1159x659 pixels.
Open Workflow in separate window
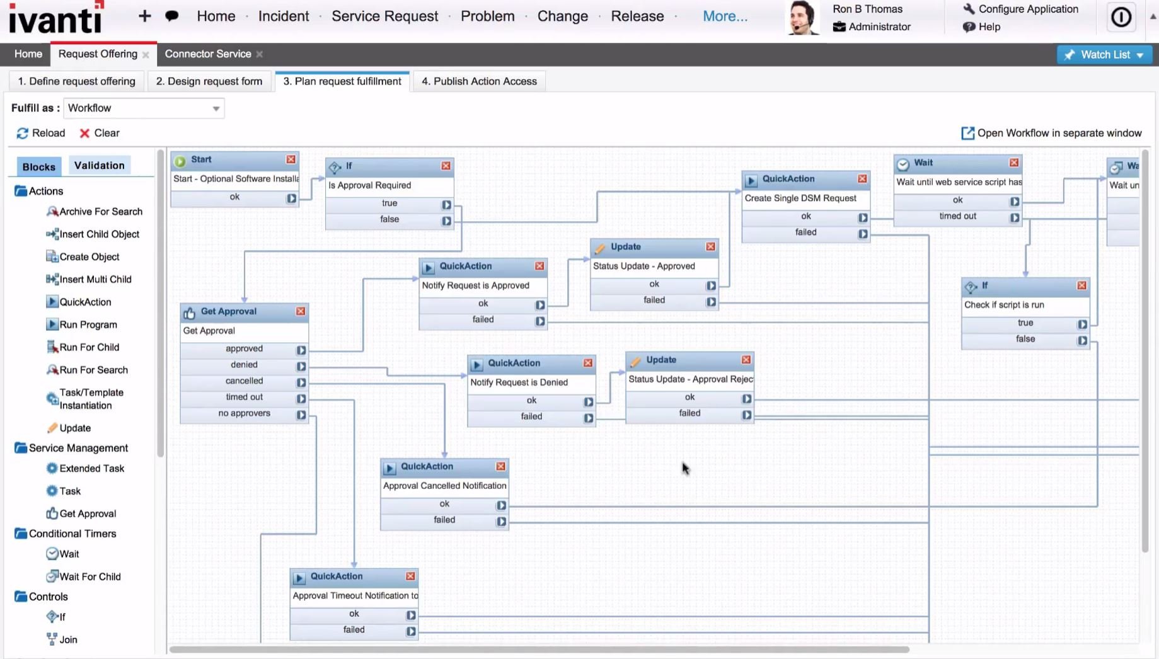pyautogui.click(x=1051, y=133)
